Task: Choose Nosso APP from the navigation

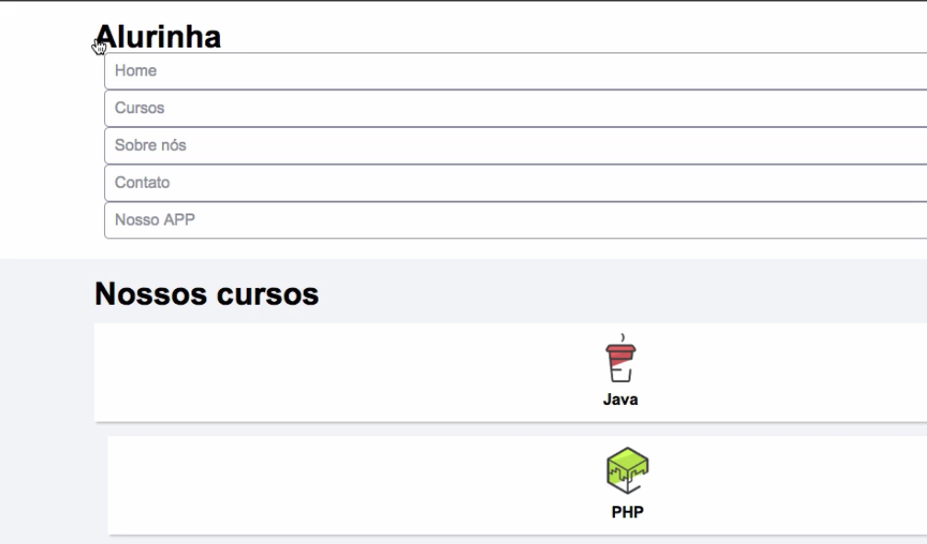Action: (x=155, y=220)
